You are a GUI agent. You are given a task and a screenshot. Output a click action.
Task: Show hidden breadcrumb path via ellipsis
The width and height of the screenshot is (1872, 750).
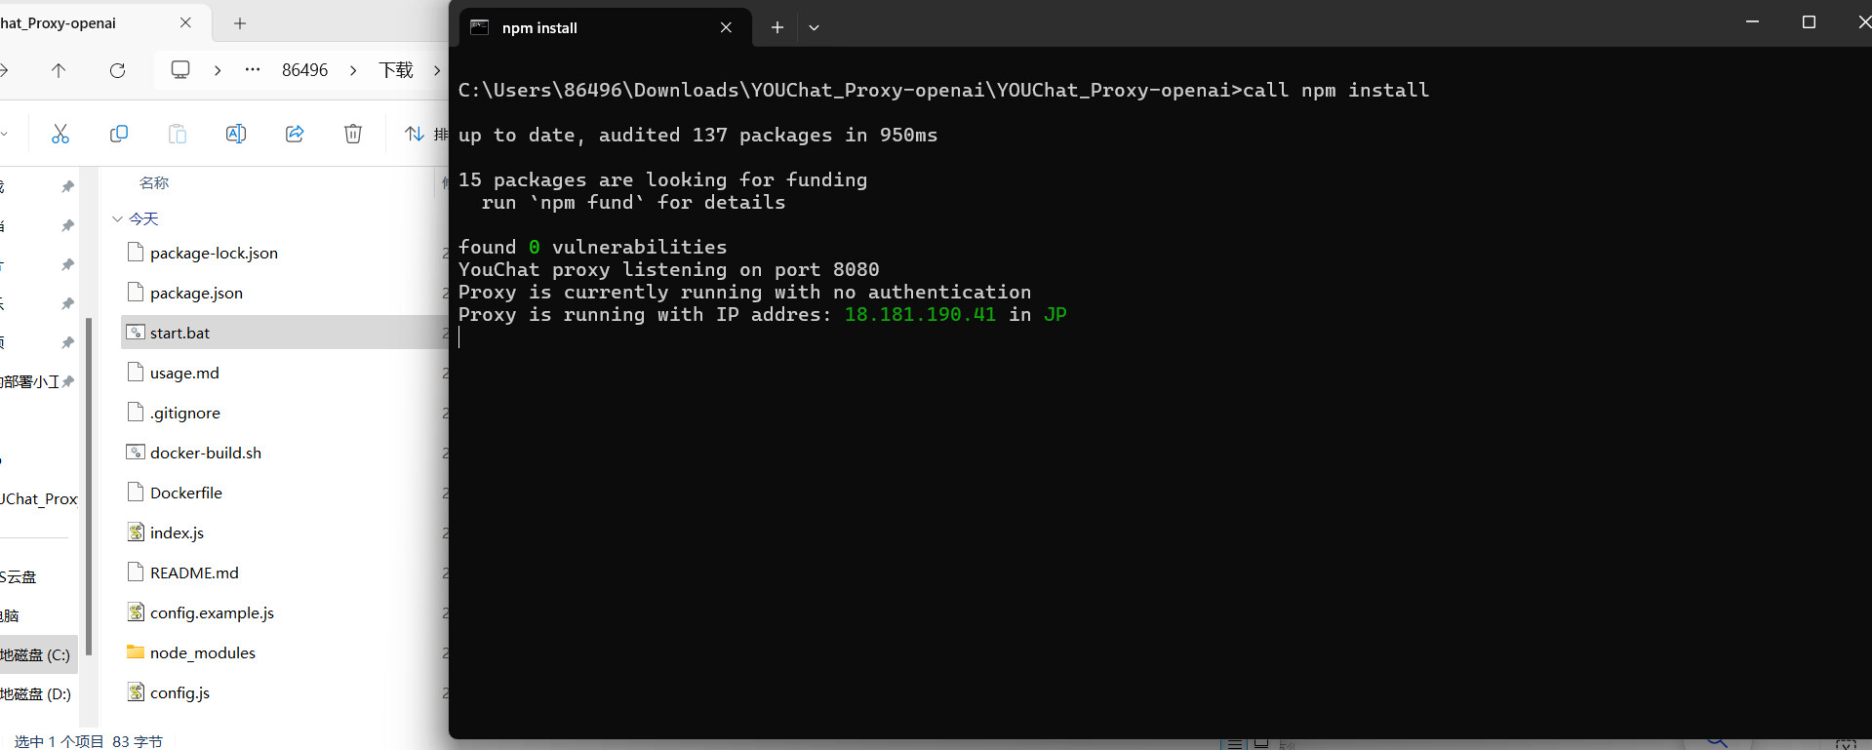point(253,70)
